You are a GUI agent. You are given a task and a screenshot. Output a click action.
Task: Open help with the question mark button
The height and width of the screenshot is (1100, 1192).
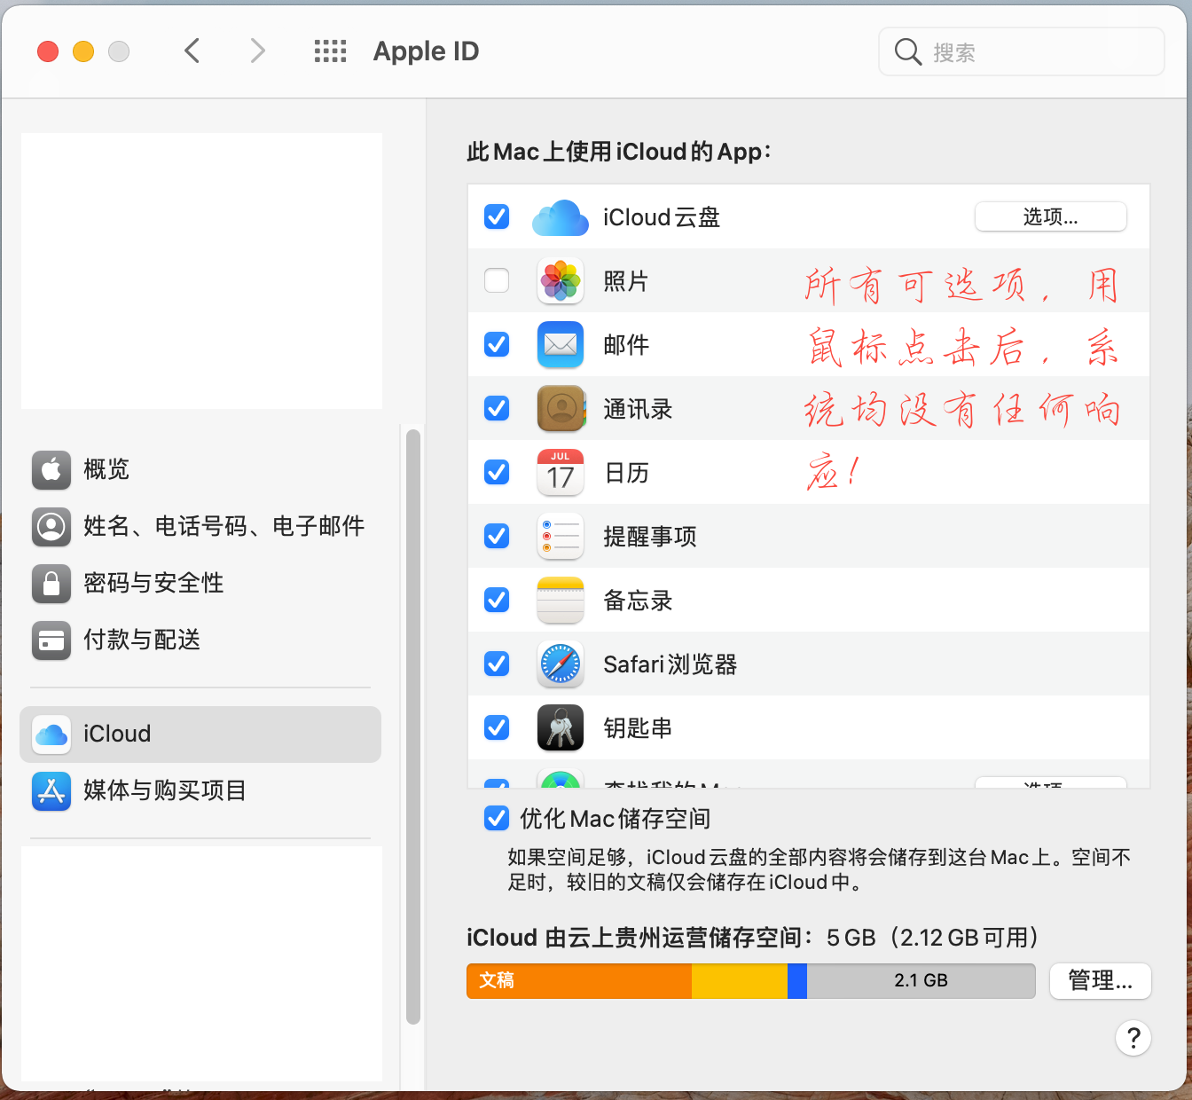point(1133,1038)
